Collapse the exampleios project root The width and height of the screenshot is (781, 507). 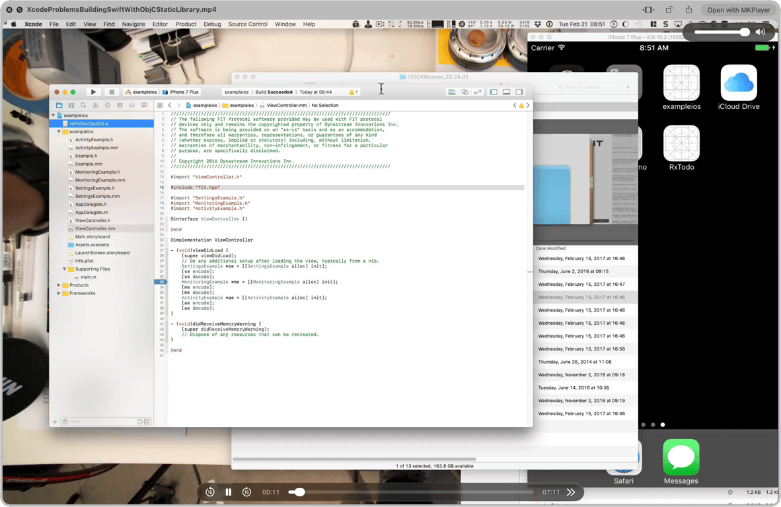click(x=54, y=116)
